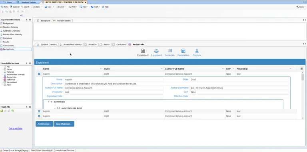Collapse the expanded Aspirin row
This screenshot has width=307, height=152.
tap(39, 74)
